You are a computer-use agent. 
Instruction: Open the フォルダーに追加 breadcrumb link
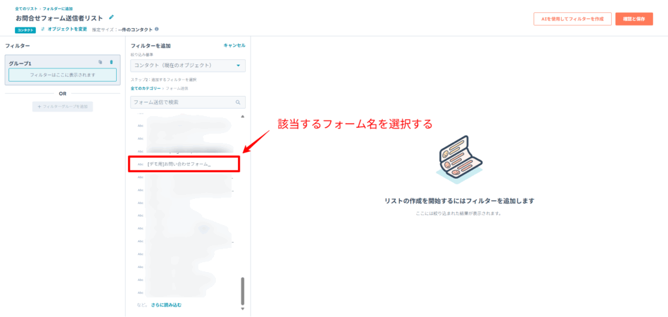coord(57,8)
